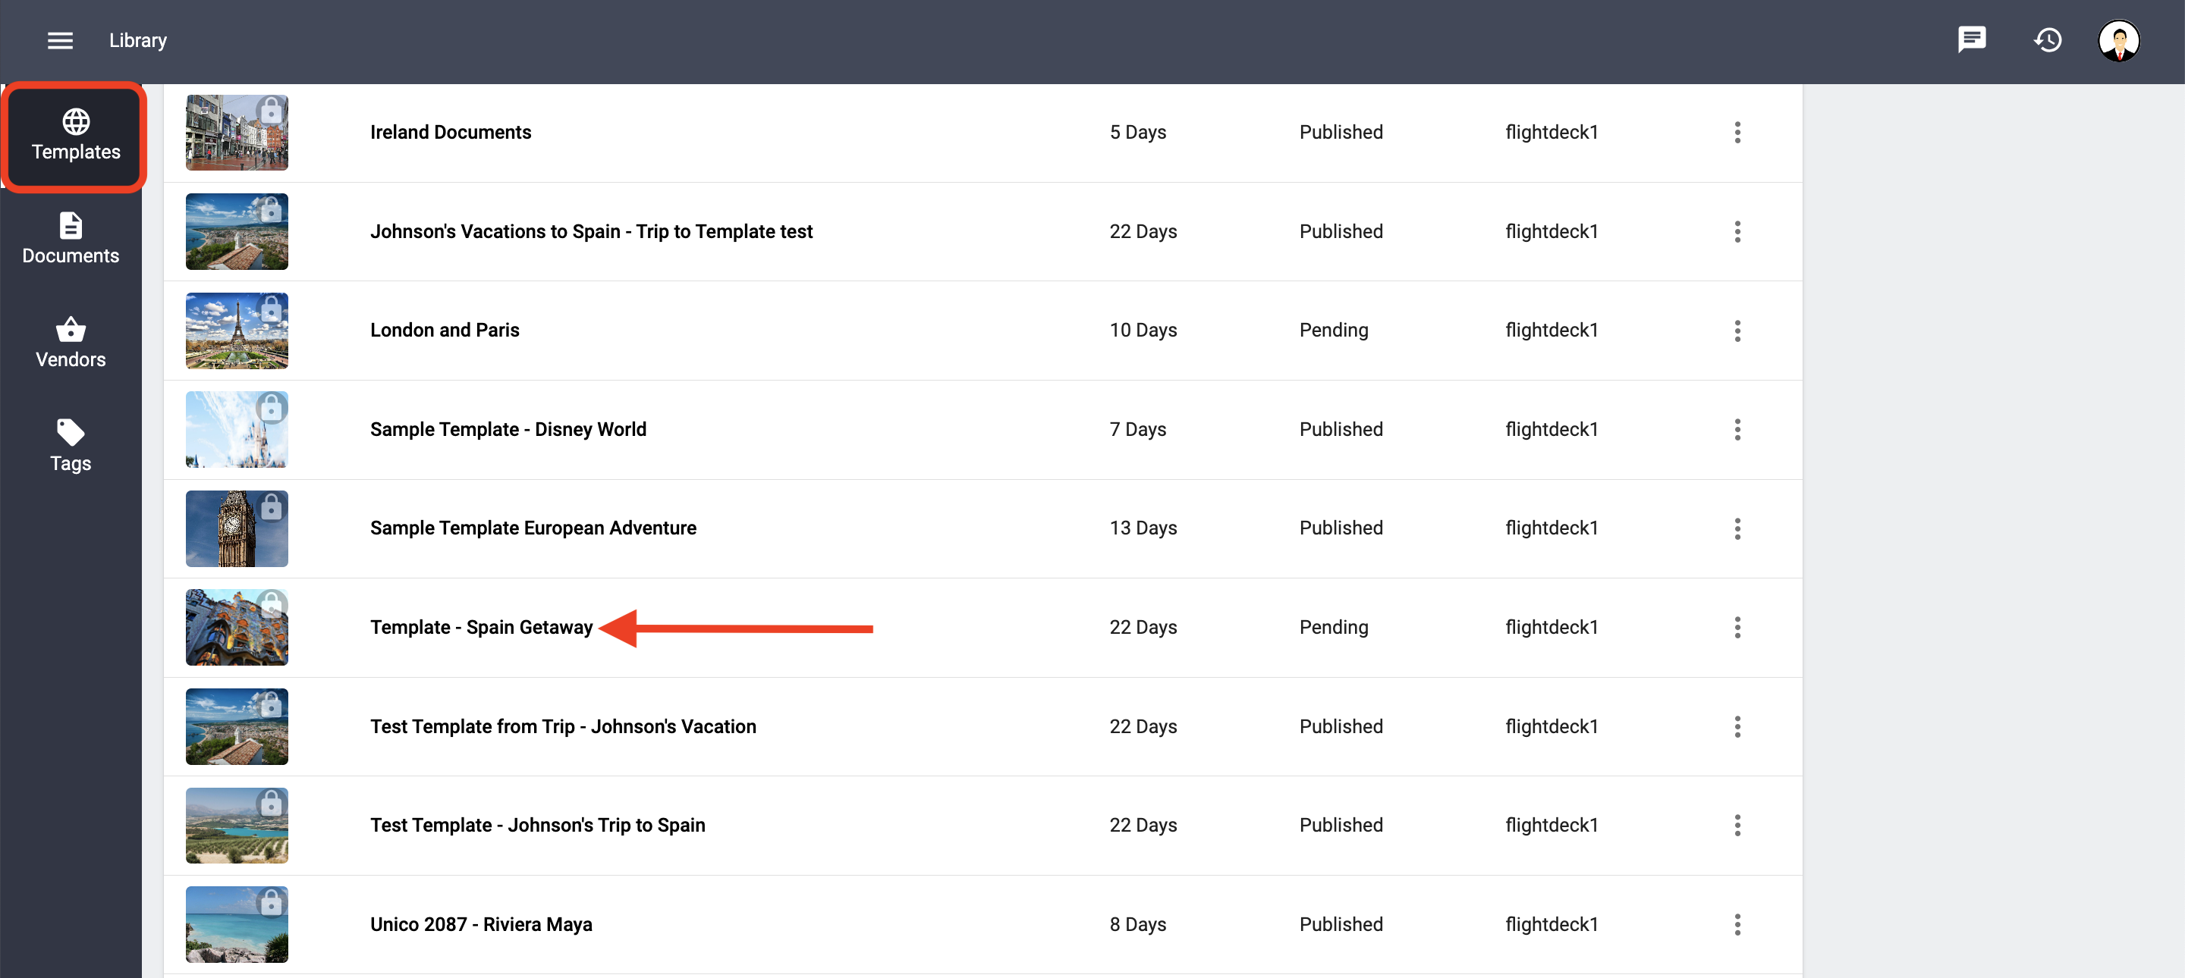Click lock icon on Test Template - Johnson's Trip thumbnail
The image size is (2185, 978).
(271, 804)
